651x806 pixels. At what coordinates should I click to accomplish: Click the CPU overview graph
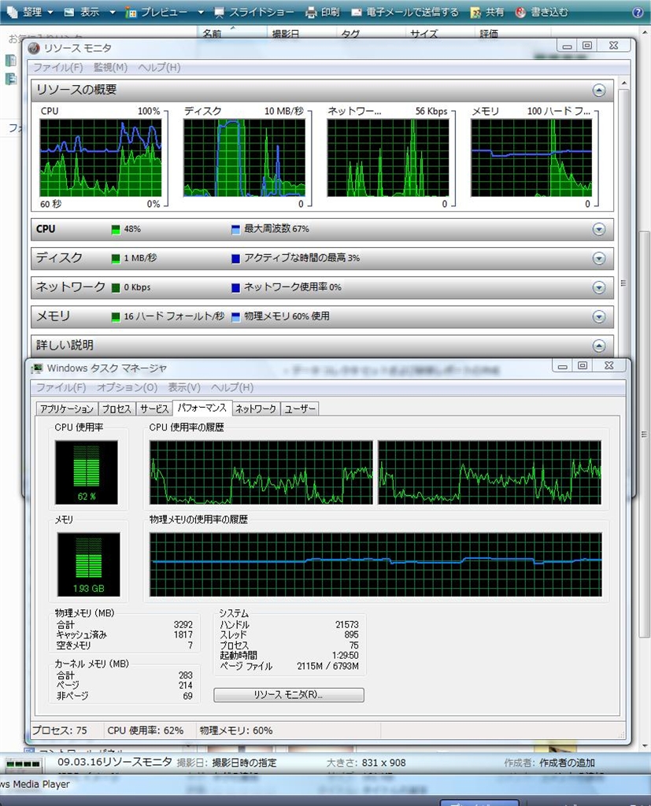click(x=101, y=157)
